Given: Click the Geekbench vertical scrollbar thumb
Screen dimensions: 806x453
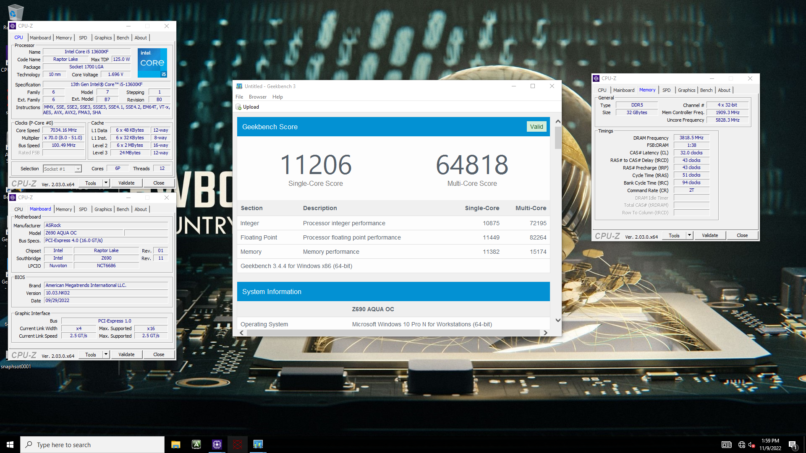Looking at the screenshot, I should 558,138.
